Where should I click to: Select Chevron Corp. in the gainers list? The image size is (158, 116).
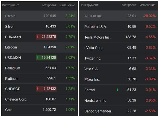[x=16, y=99]
